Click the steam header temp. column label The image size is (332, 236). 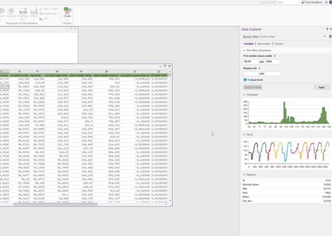coord(81,75)
